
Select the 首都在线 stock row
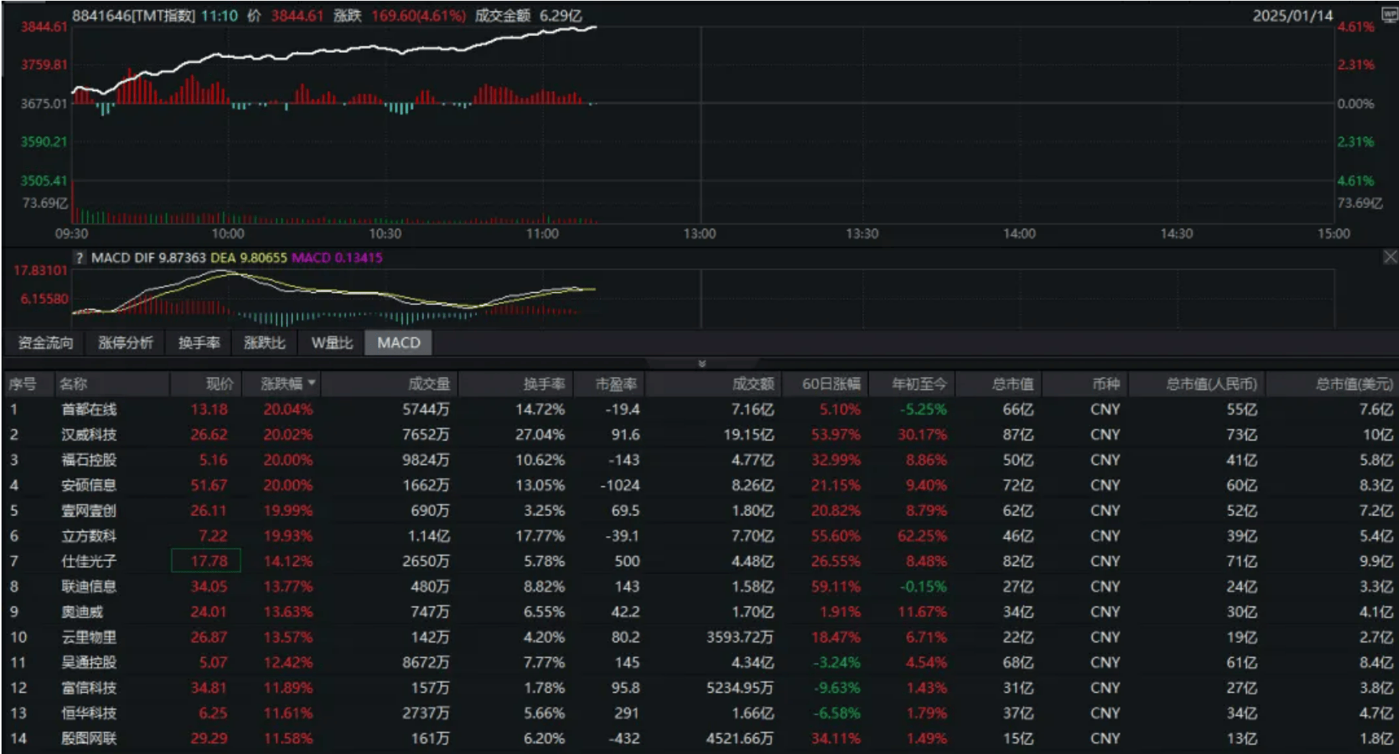tap(699, 409)
